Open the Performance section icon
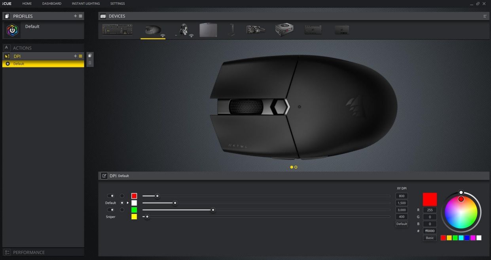This screenshot has height=260, width=491. 7,252
